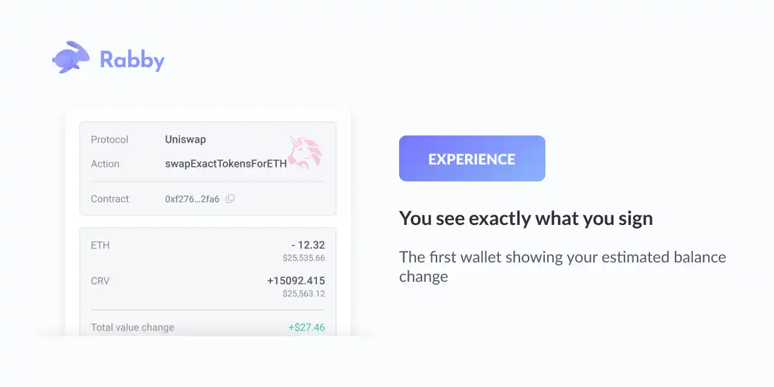Click the +15092.415 CRV amount
This screenshot has height=387, width=774.
pyautogui.click(x=296, y=281)
